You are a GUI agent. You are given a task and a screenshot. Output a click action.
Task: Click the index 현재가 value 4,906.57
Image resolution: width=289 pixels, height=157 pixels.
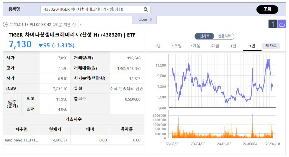click(60, 140)
